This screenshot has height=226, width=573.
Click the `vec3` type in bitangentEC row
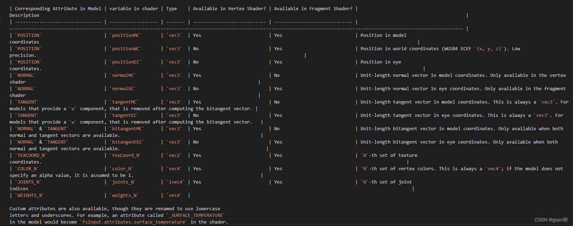174,142
